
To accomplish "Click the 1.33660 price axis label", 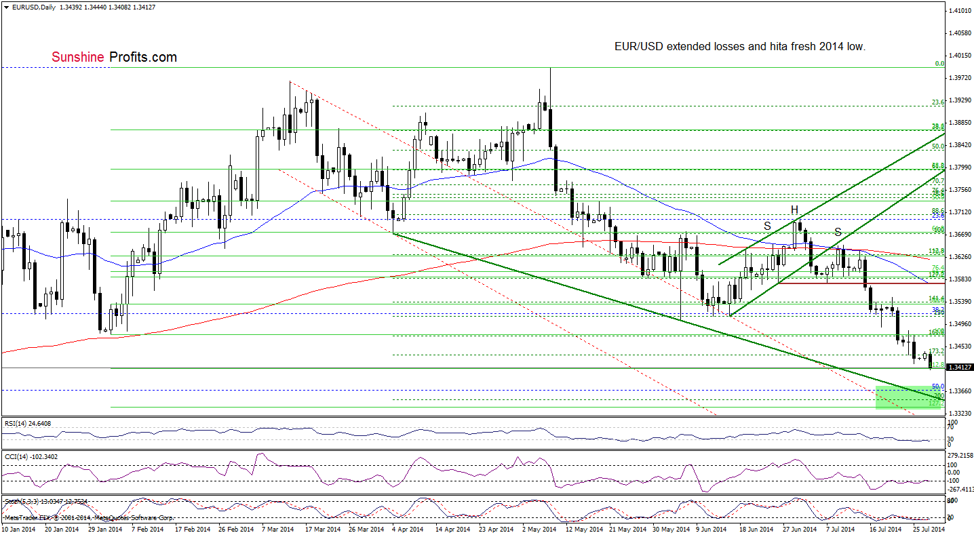I will (x=960, y=391).
